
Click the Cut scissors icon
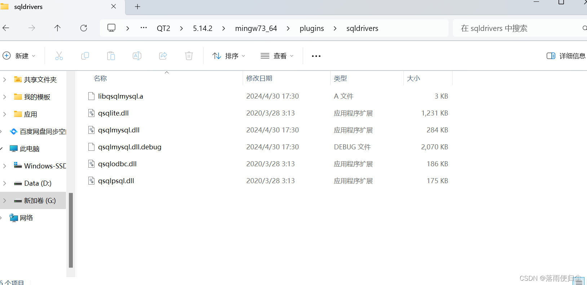pos(59,56)
